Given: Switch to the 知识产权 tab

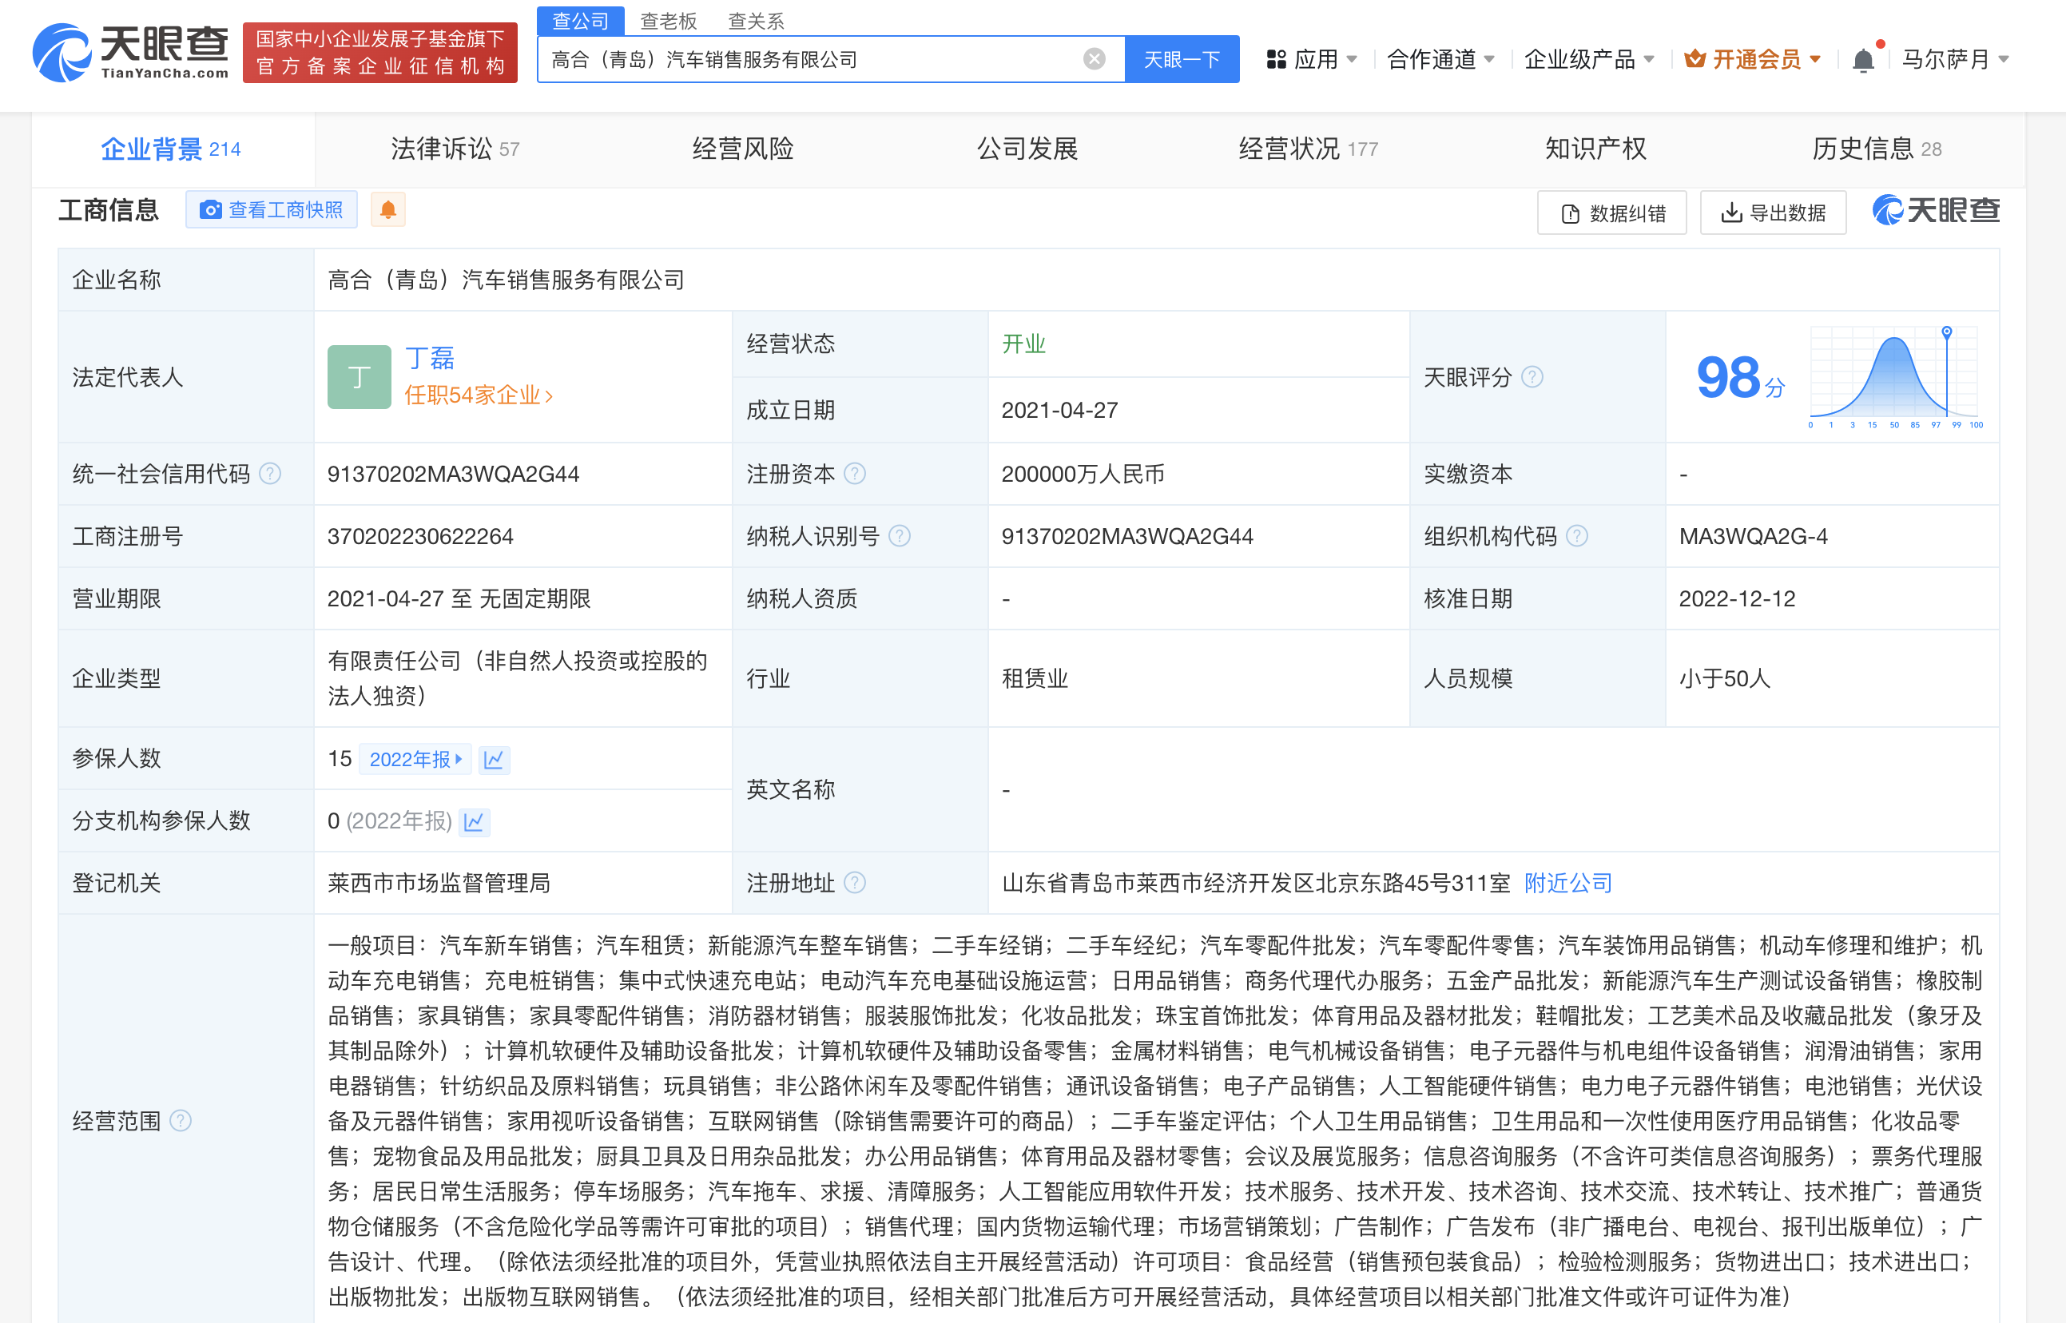Looking at the screenshot, I should (x=1596, y=149).
